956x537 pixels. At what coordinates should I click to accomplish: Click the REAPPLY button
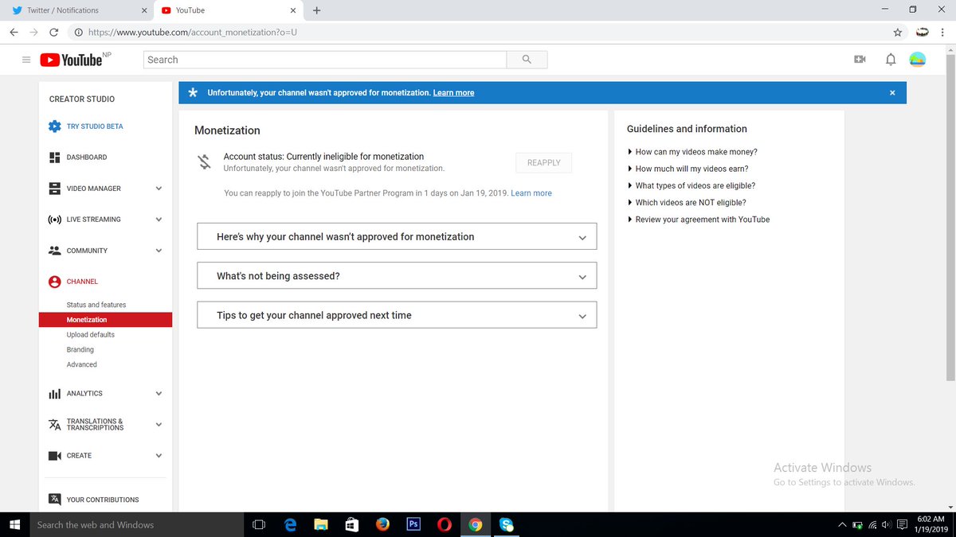(x=543, y=162)
